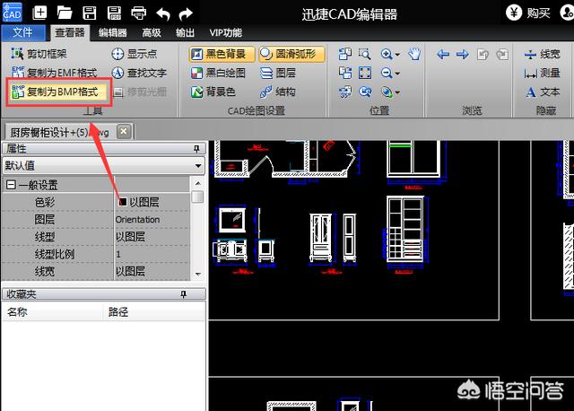
Task: Switch to the 编辑器 tab
Action: click(x=113, y=32)
